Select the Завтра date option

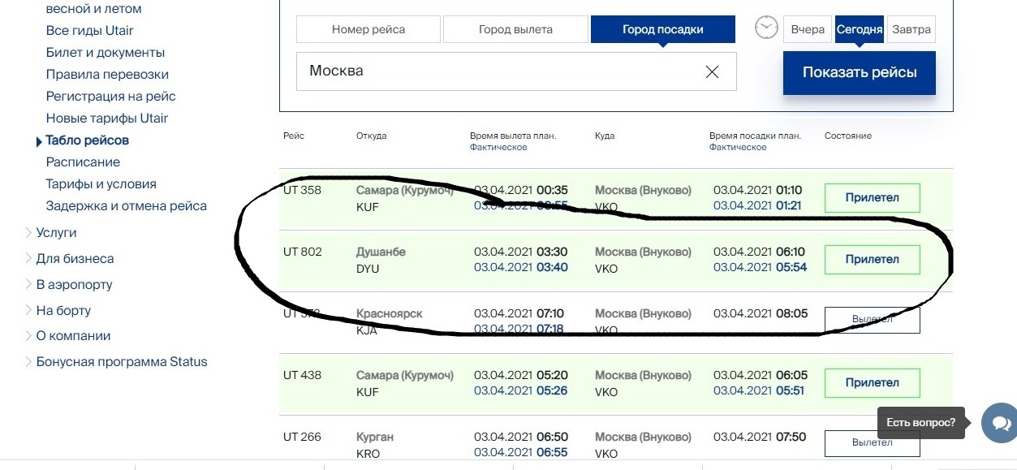[911, 29]
